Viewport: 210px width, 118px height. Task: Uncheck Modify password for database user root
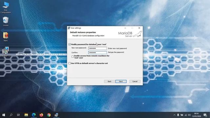70,44
